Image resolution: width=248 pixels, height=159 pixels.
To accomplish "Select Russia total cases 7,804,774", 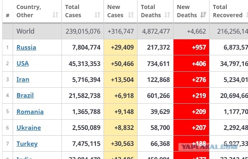I will pos(86,48).
